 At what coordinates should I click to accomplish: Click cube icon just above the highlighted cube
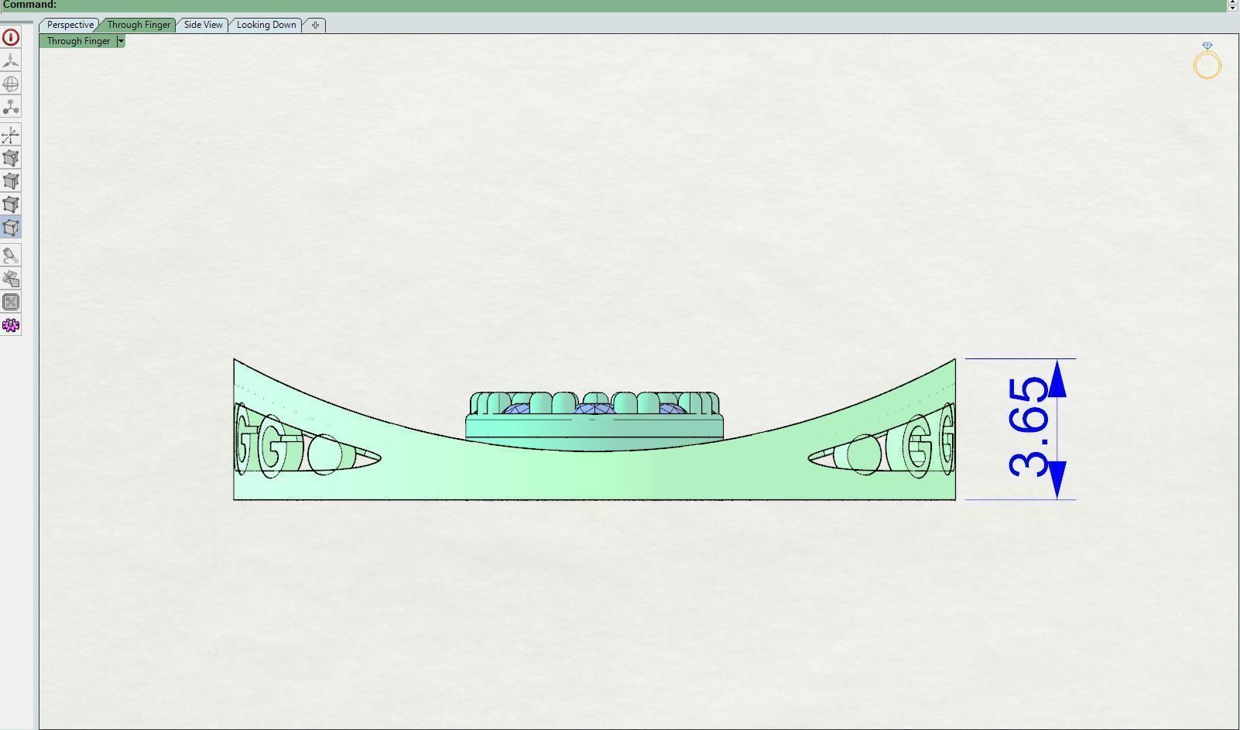coord(11,204)
